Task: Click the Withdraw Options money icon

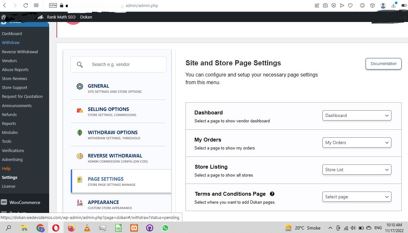Action: (x=79, y=133)
